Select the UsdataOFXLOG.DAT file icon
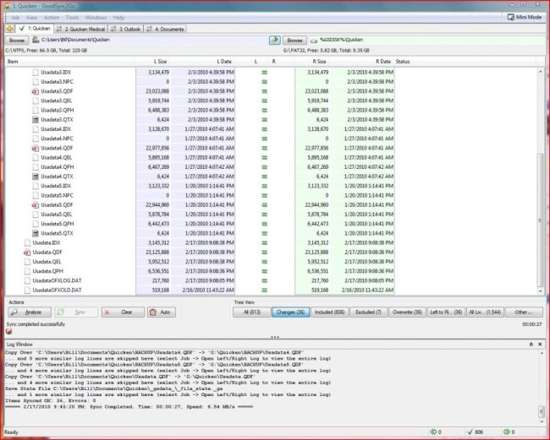The image size is (550, 440). click(27, 280)
